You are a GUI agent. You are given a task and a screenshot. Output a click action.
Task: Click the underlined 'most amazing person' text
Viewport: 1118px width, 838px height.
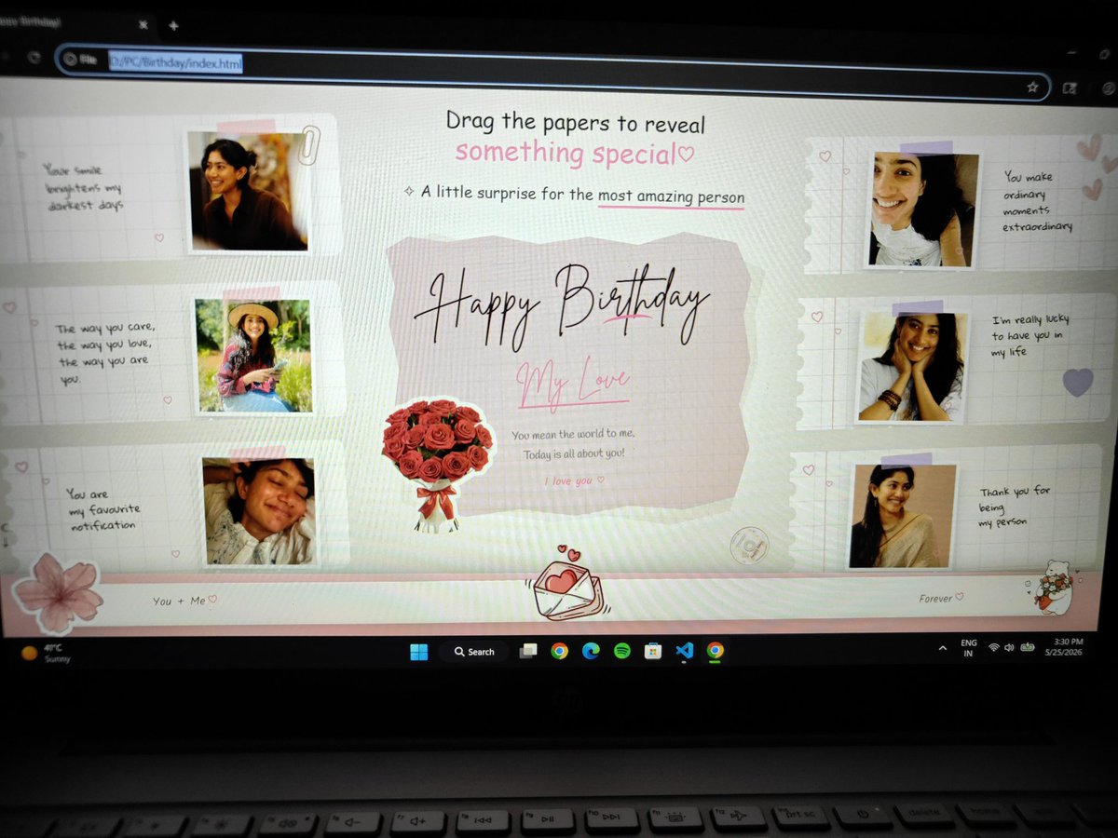click(671, 196)
